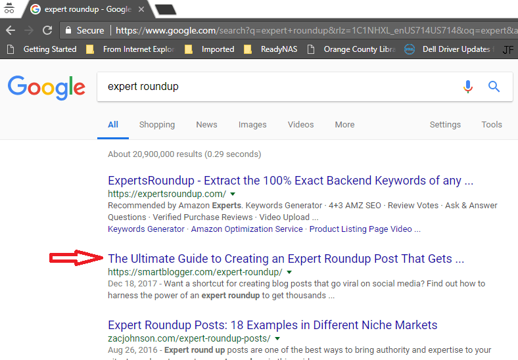Open the search Settings menu
Screen dimensions: 518x360
(445, 125)
